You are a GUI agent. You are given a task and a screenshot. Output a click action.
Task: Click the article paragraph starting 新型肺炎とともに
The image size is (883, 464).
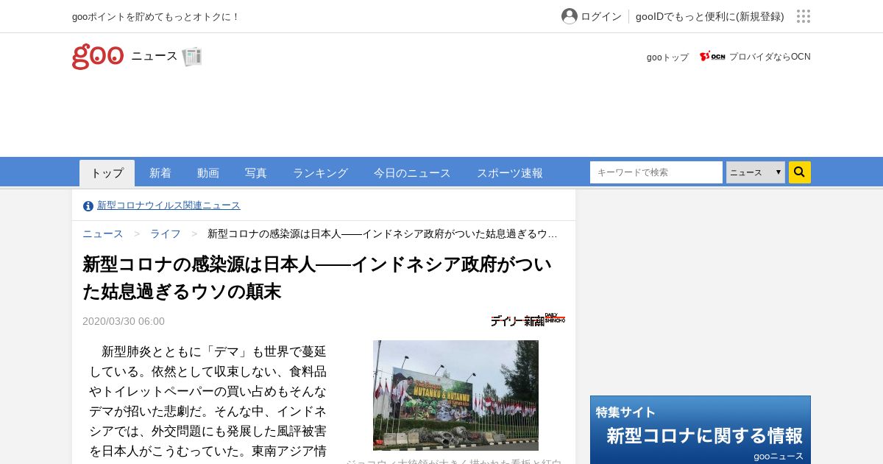[x=208, y=401]
